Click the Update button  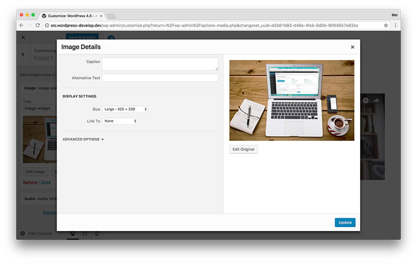click(x=345, y=222)
